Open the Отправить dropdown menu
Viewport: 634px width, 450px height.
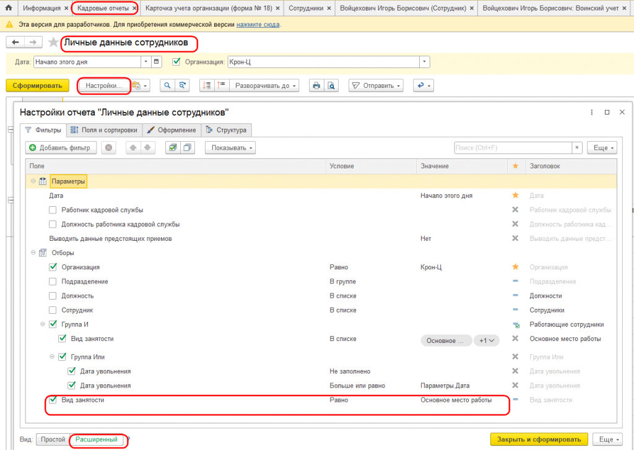(x=376, y=85)
